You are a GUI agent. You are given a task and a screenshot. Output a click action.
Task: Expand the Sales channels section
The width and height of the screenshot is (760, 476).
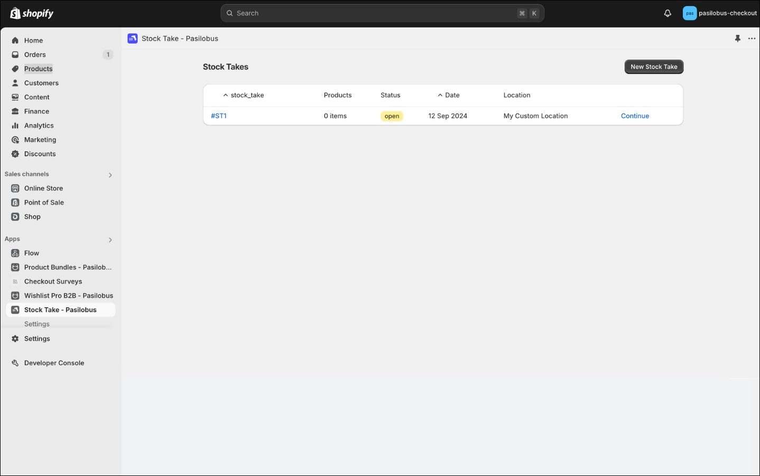pos(110,175)
